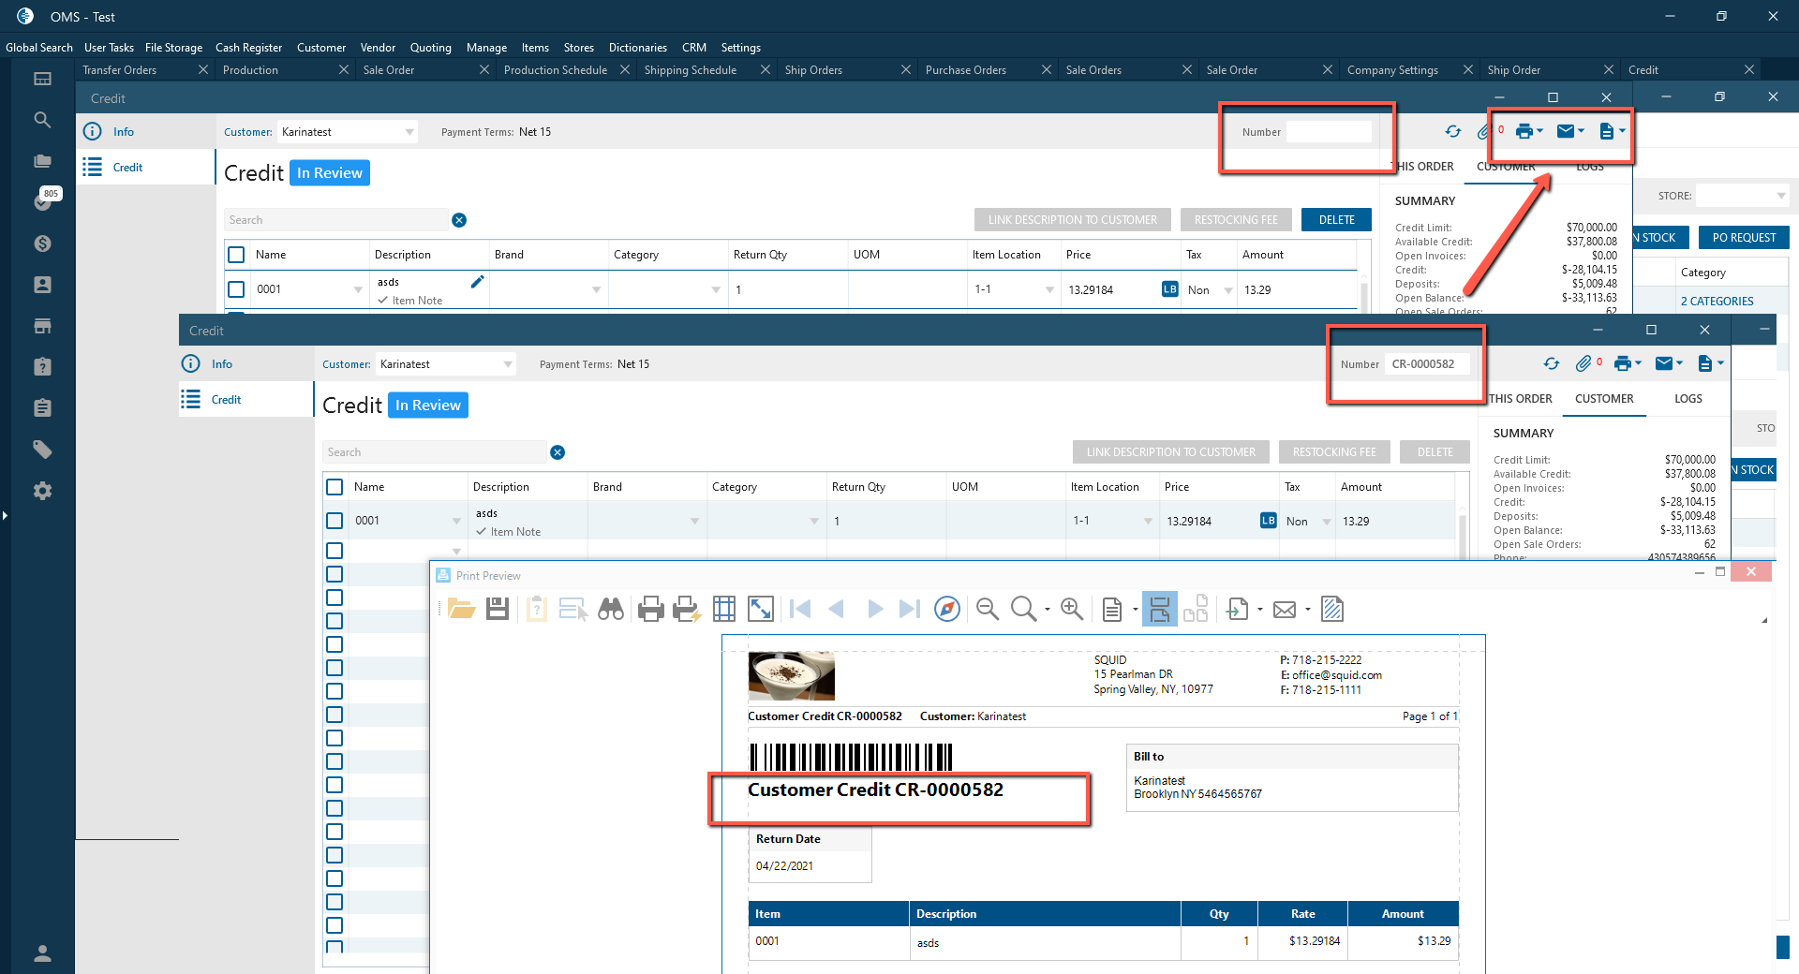Zoom in with plus magnifier in Print Preview
This screenshot has height=974, width=1799.
1072,610
